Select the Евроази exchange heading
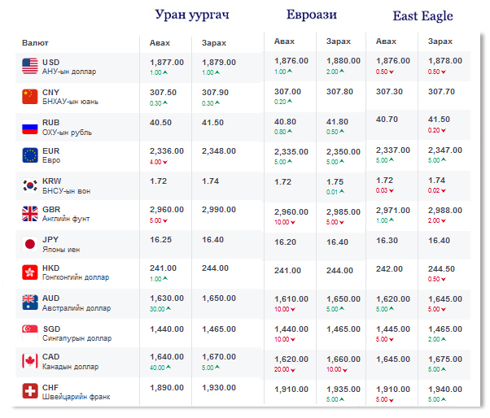This screenshot has width=490, height=418. [x=312, y=15]
